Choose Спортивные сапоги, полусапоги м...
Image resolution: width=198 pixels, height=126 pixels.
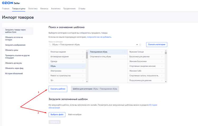pos(146,76)
